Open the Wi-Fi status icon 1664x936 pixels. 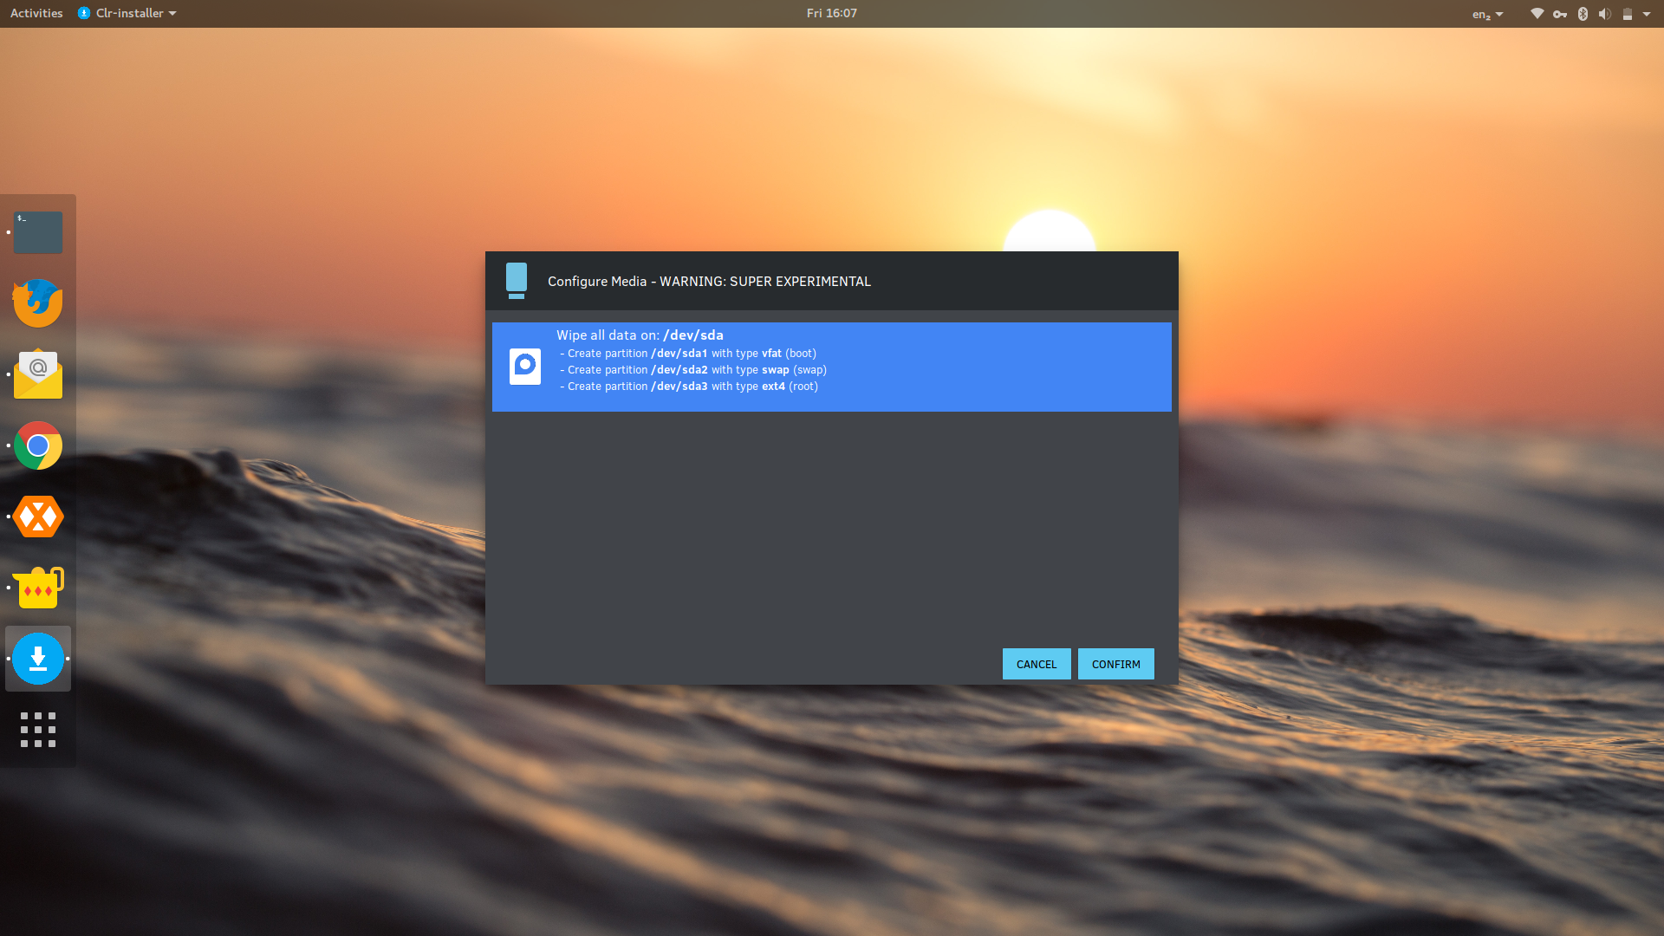tap(1537, 13)
